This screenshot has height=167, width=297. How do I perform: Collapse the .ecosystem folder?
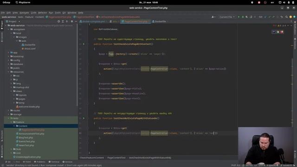tap(8, 29)
